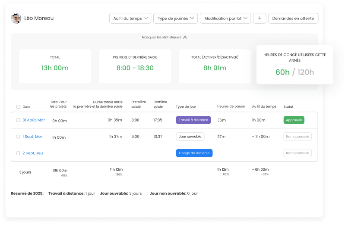Toggle the select-all checkbox beside Date header
348x237 pixels.
coord(18,106)
